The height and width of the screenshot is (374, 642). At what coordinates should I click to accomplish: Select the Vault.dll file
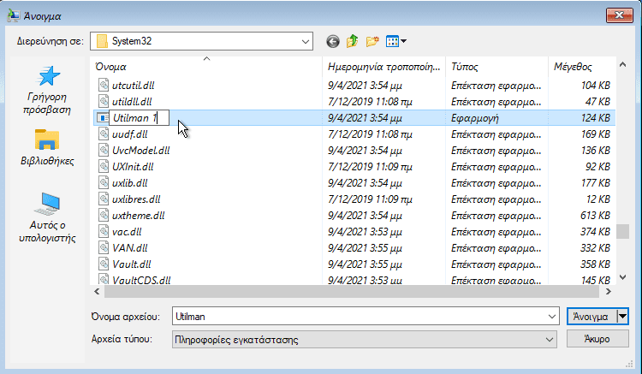click(x=131, y=264)
